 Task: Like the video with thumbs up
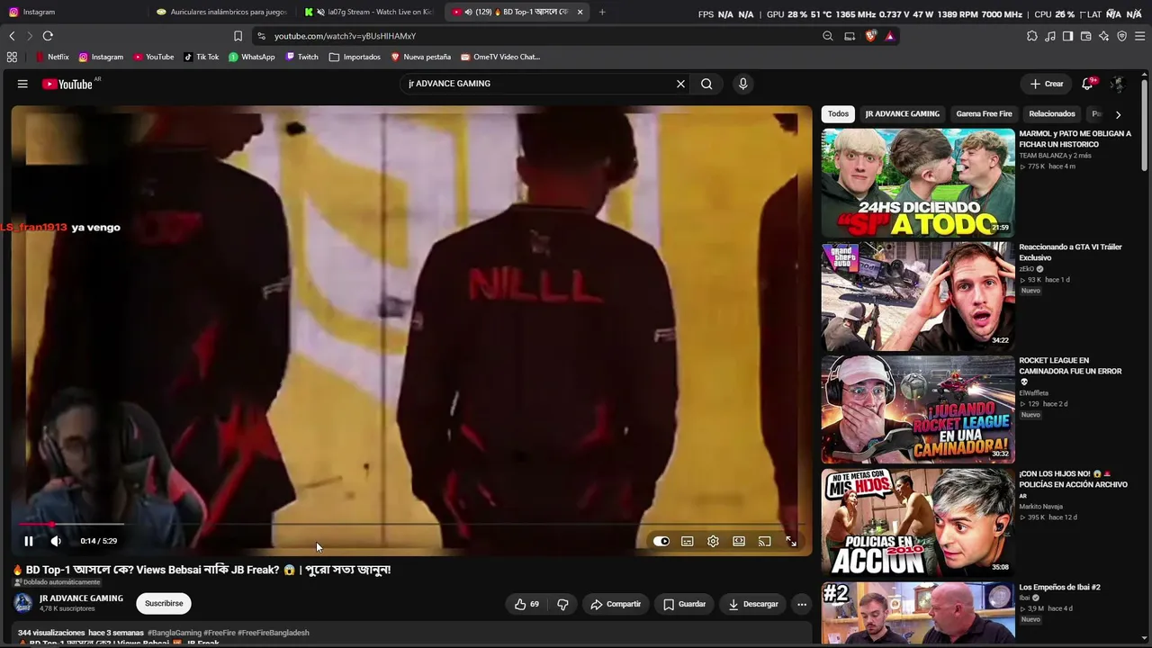526,604
